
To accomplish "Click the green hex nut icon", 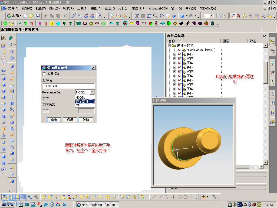I will tap(5, 23).
